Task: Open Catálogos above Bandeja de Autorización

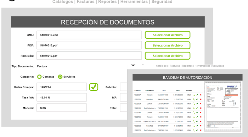Action: pos(162,66)
